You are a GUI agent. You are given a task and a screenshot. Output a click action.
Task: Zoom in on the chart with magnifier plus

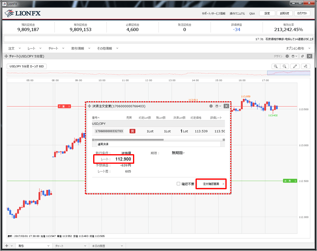point(276,67)
